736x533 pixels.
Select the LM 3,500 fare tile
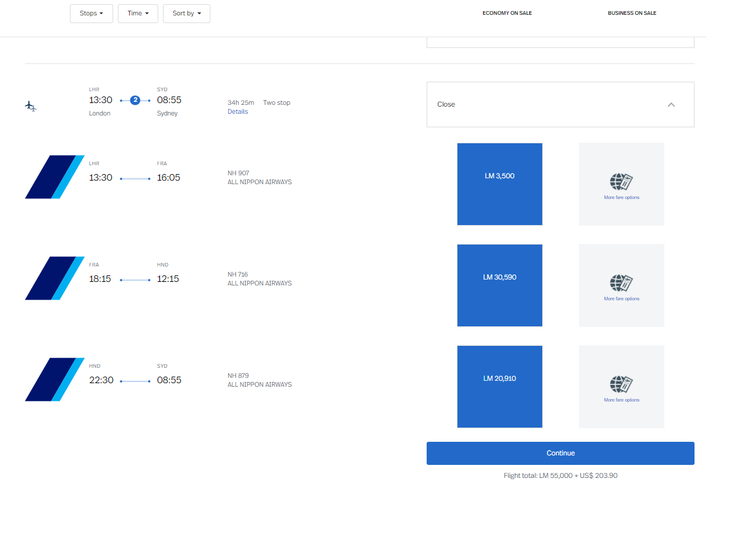pyautogui.click(x=500, y=184)
